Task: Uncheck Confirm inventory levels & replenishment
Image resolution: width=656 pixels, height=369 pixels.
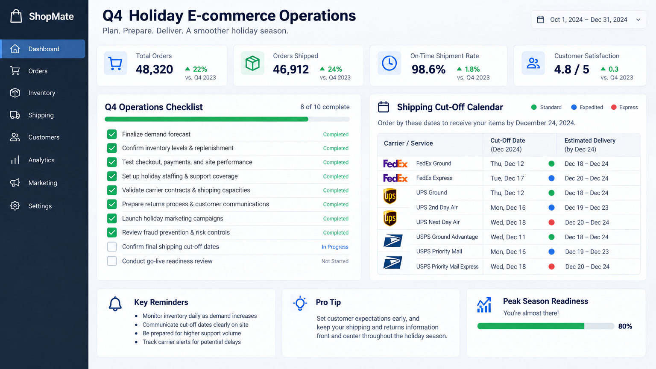Action: 112,148
